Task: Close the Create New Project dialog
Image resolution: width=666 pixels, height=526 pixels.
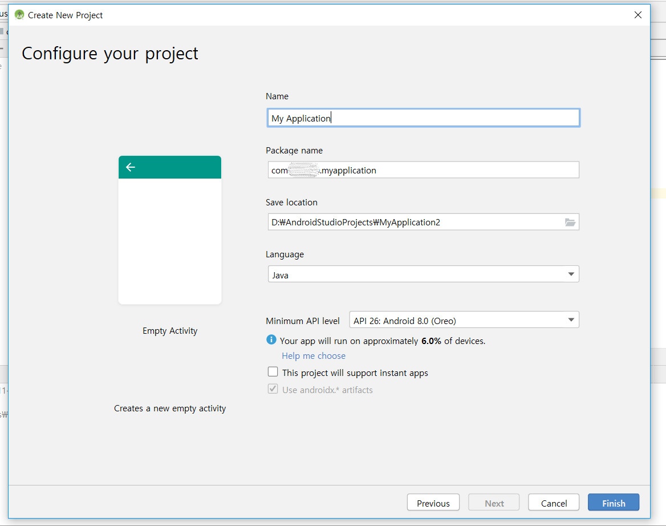Action: (x=637, y=15)
